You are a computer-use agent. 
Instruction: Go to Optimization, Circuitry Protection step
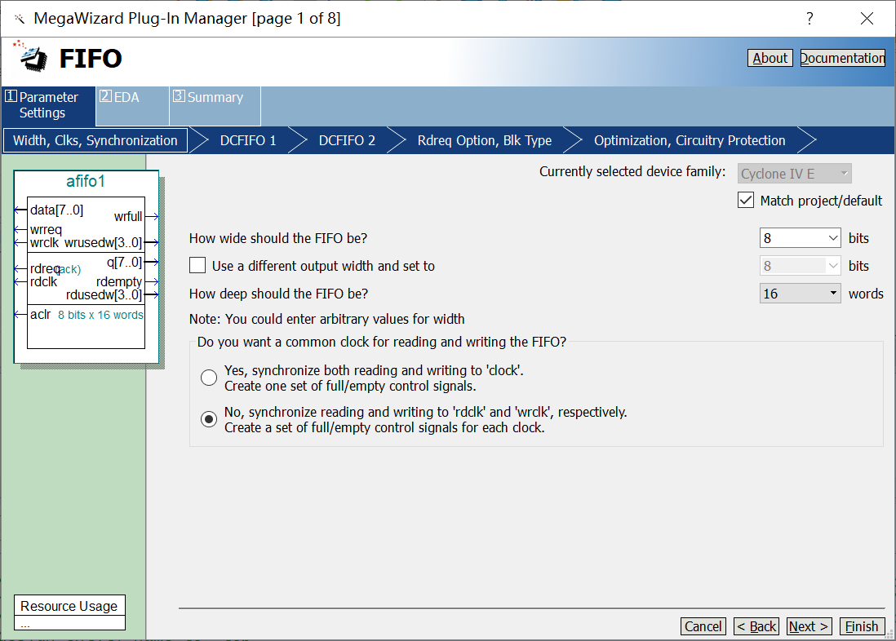(690, 140)
